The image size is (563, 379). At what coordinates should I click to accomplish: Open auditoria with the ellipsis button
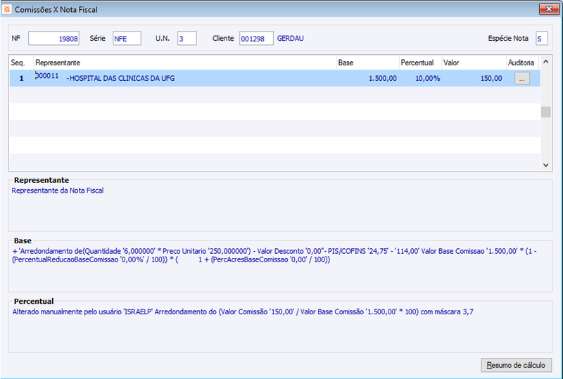(x=522, y=78)
